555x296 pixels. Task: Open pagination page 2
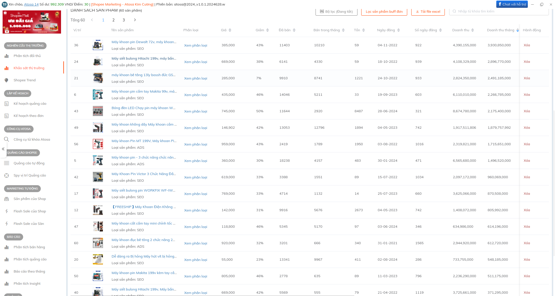coord(113,20)
